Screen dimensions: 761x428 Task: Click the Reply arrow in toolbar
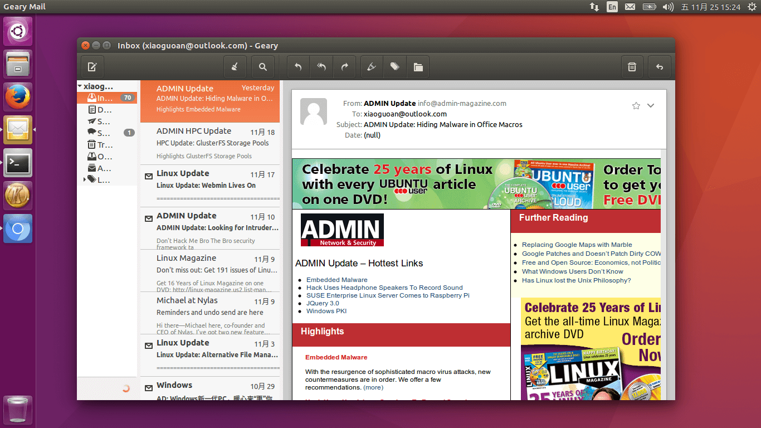tap(298, 67)
